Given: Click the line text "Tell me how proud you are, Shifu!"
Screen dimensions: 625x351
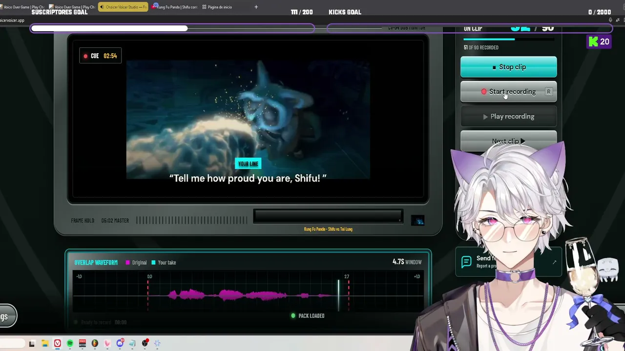Looking at the screenshot, I should (248, 178).
